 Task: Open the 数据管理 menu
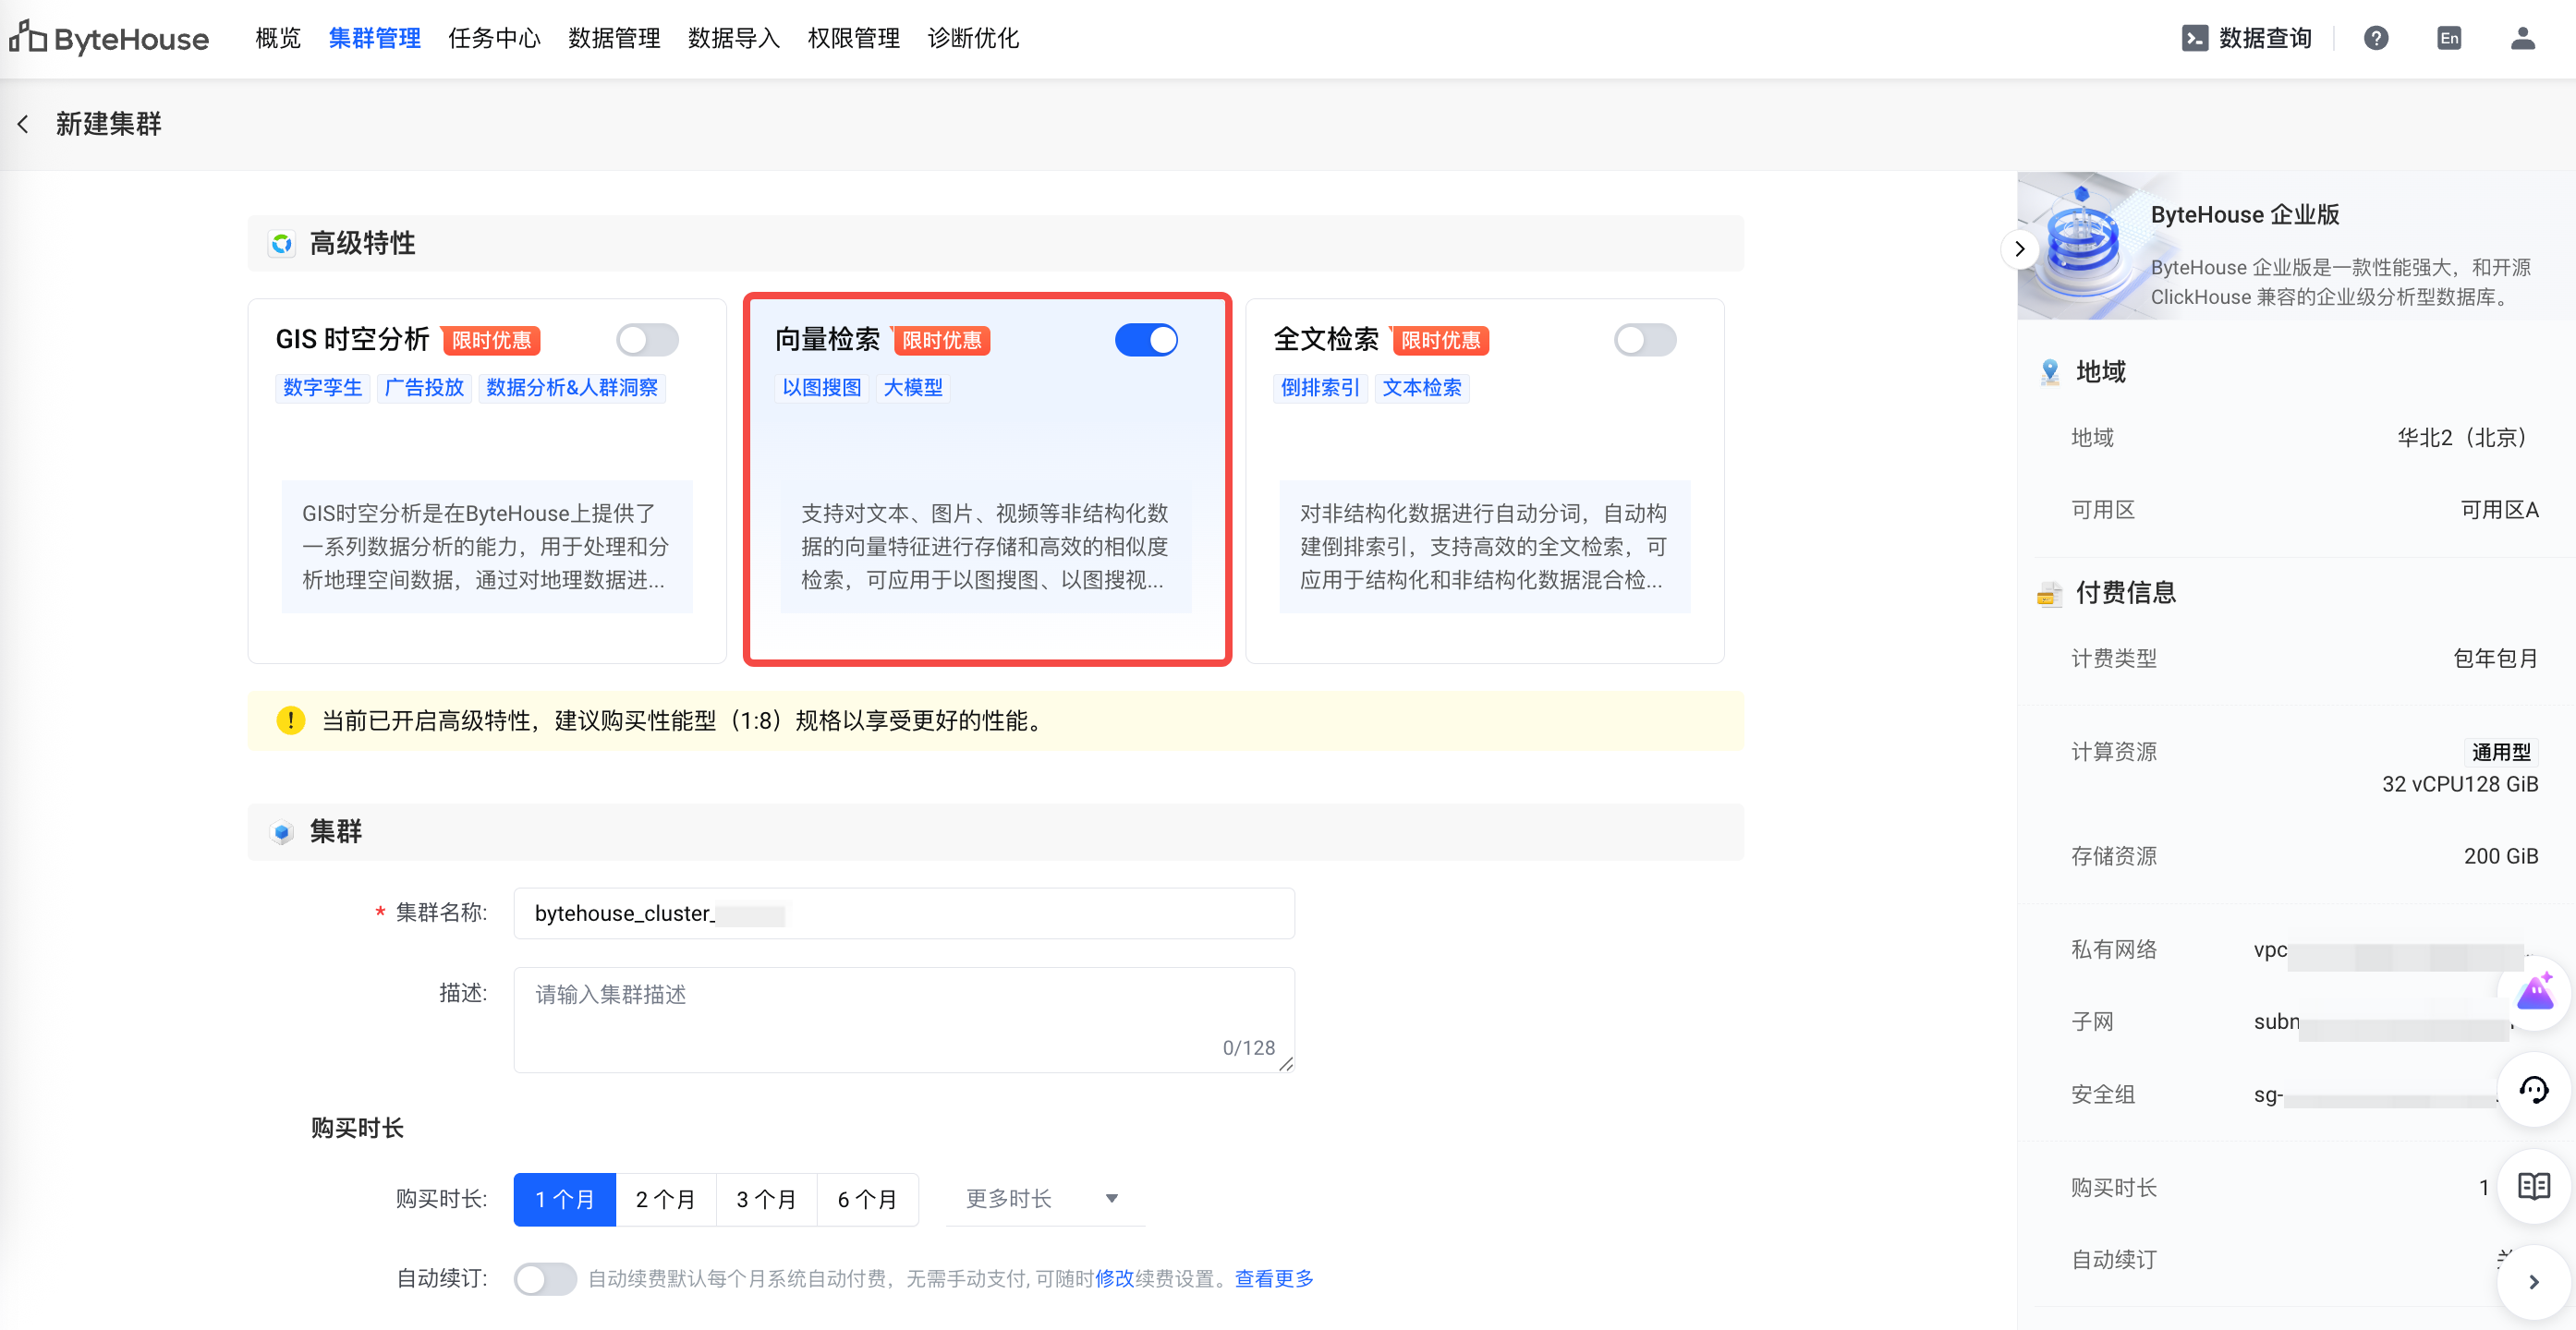[x=614, y=38]
